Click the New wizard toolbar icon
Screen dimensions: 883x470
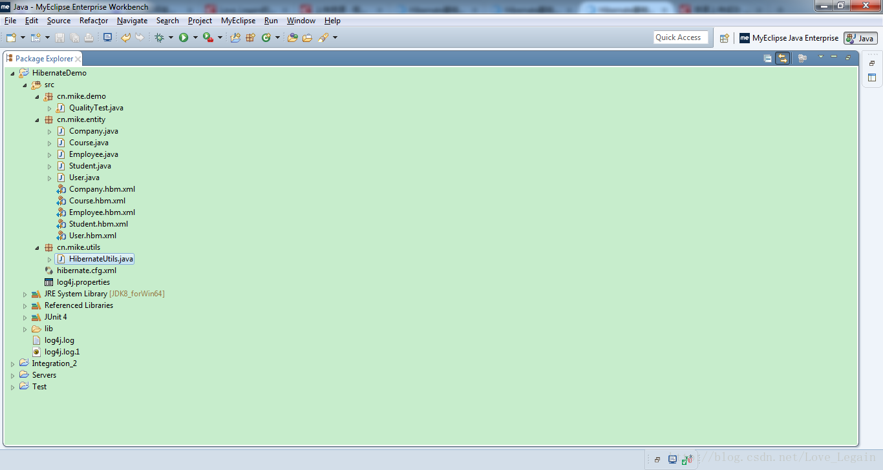tap(11, 37)
